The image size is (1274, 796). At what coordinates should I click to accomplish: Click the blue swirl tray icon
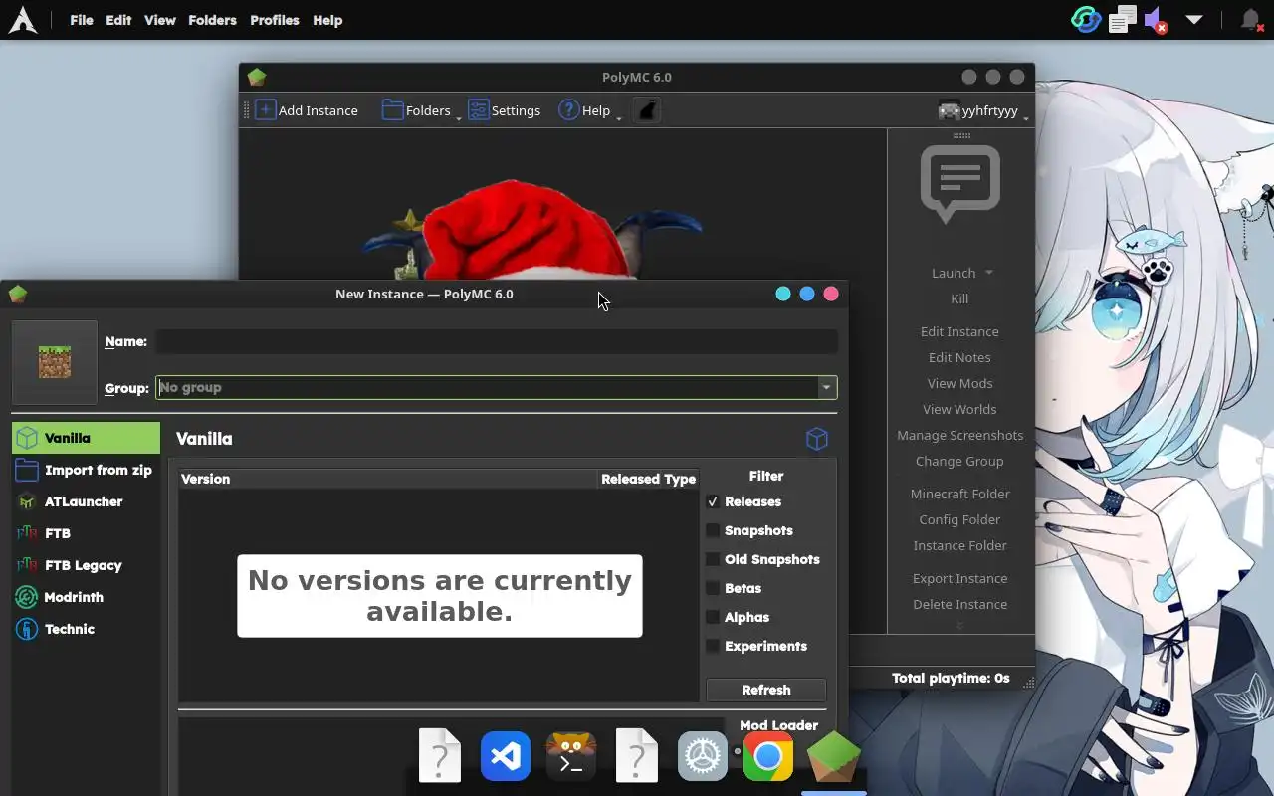coord(1086,20)
